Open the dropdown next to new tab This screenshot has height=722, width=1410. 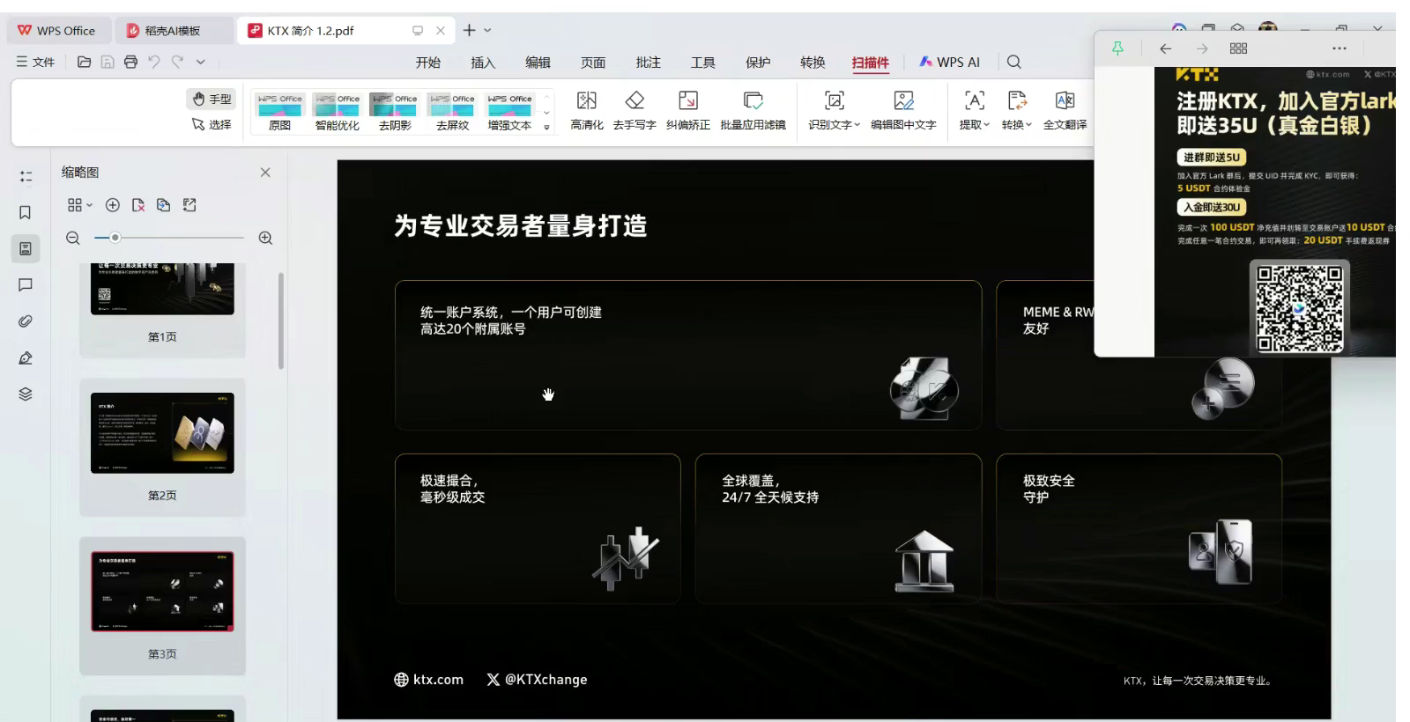pos(487,30)
